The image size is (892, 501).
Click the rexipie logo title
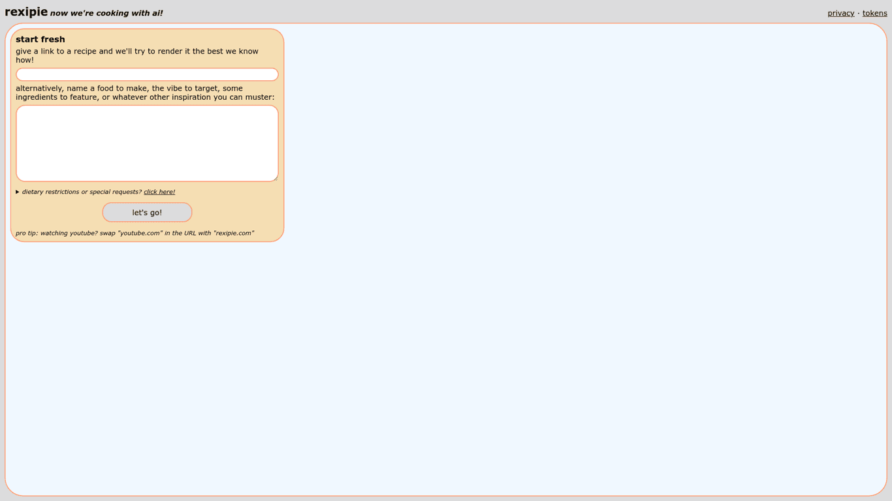coord(26,12)
